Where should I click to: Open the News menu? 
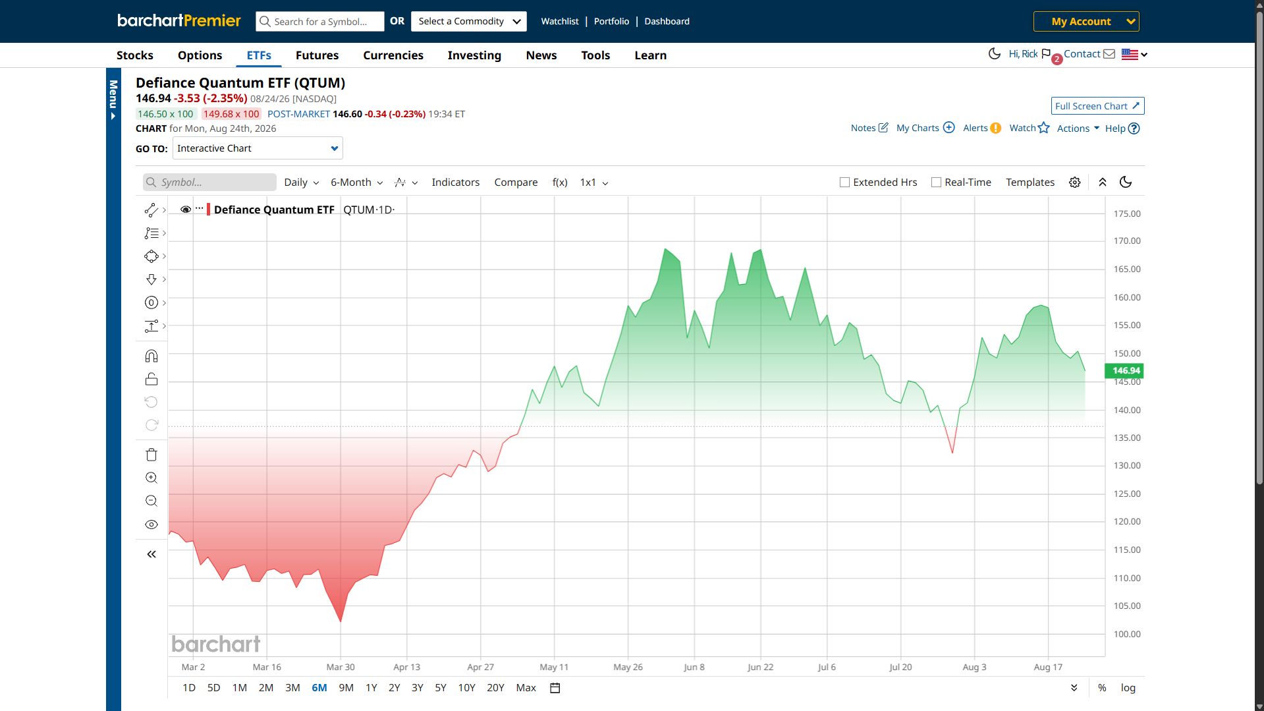pyautogui.click(x=541, y=55)
